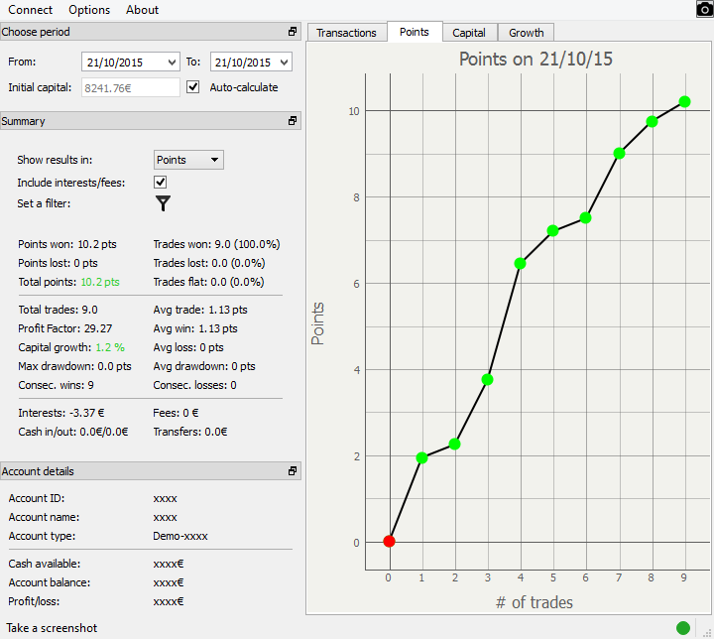
Task: Switch to the Growth tab
Action: tap(527, 33)
